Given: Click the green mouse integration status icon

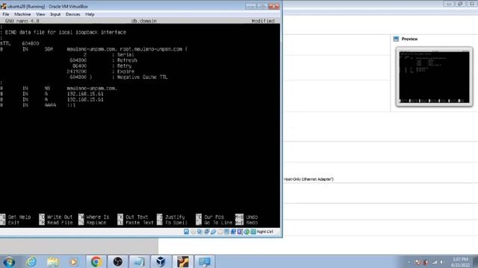Looking at the screenshot, I should pos(246,232).
